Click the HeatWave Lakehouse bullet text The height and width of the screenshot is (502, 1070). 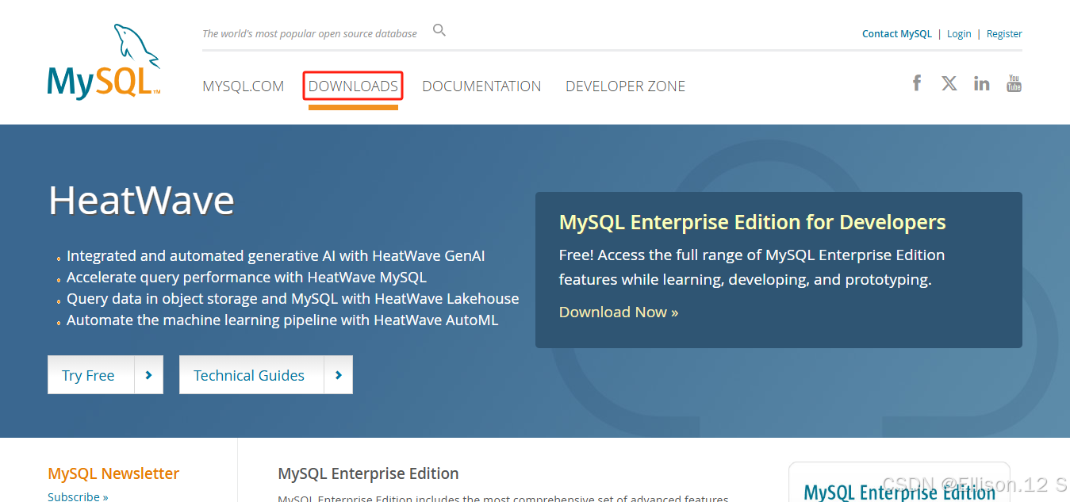[293, 299]
